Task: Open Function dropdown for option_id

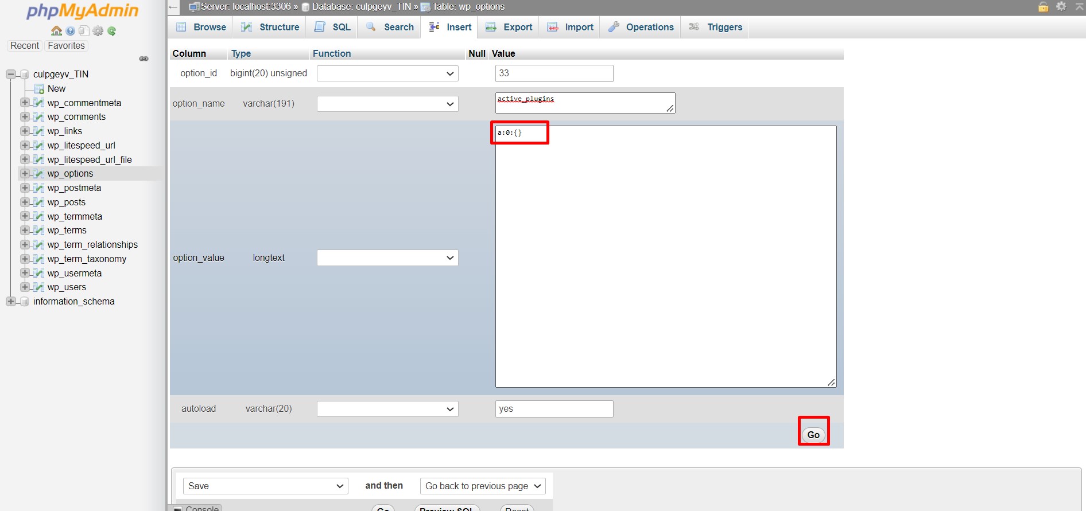Action: [387, 73]
